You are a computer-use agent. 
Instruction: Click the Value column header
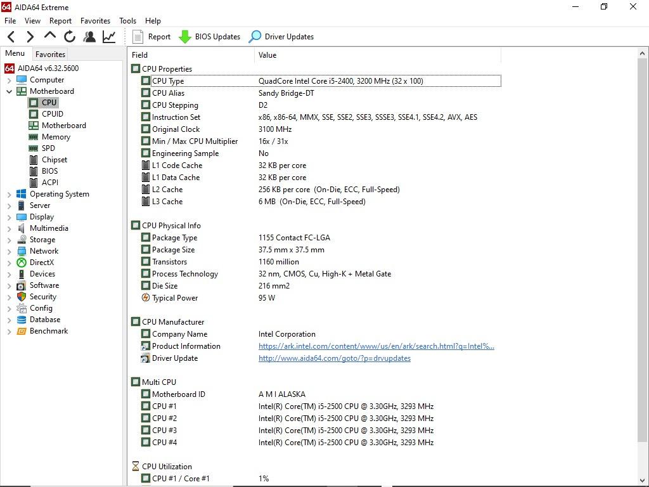click(267, 55)
